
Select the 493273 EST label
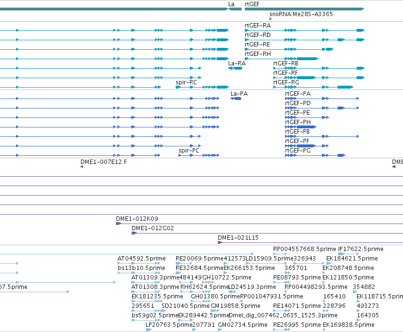[368, 306]
